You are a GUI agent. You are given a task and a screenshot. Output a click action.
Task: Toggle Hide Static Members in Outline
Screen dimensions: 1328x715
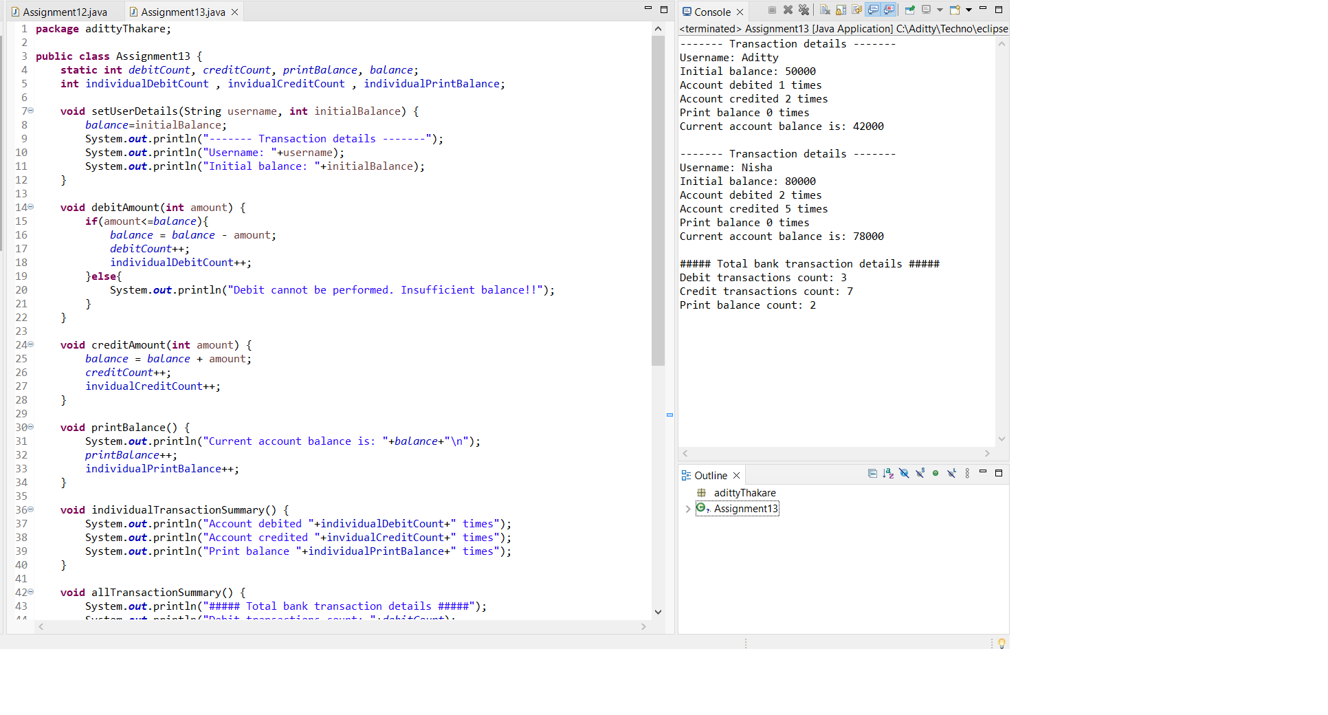(x=920, y=474)
